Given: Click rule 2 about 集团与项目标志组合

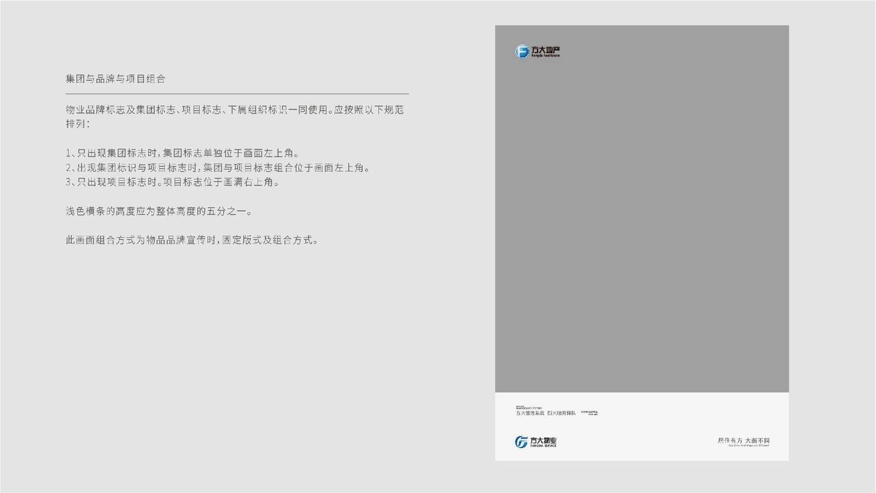Looking at the screenshot, I should tap(218, 168).
